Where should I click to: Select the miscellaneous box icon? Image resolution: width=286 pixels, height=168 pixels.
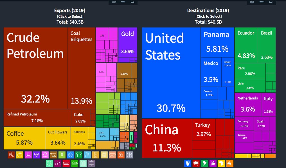click(x=129, y=155)
